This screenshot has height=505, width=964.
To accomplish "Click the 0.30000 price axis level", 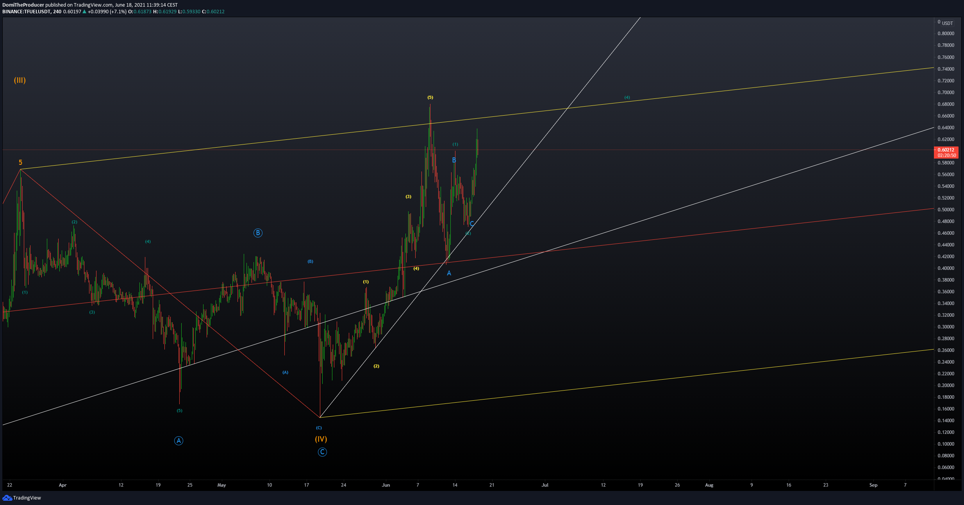I will coord(946,327).
